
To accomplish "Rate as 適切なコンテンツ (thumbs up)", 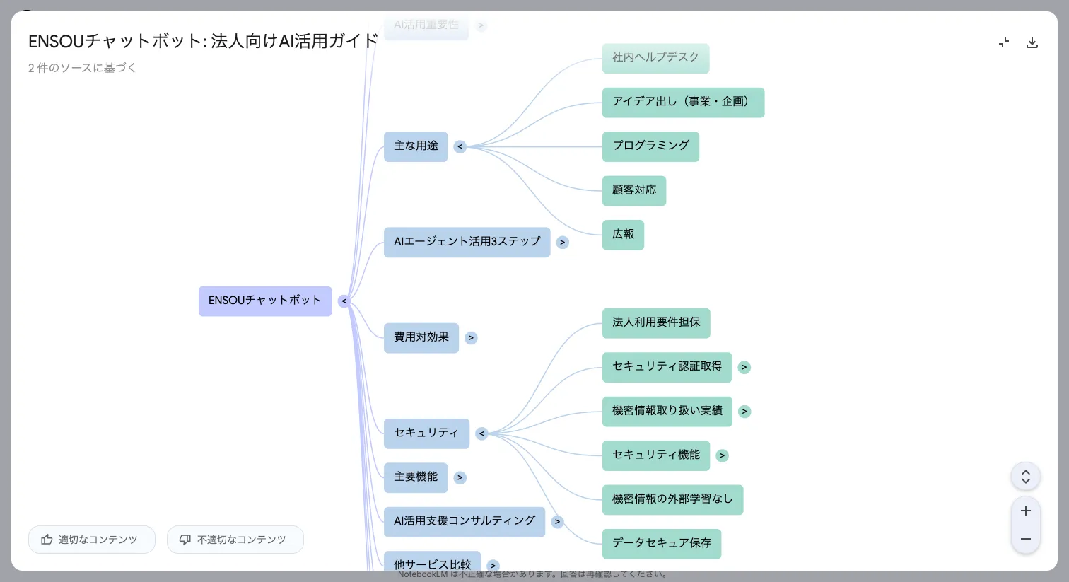I will tap(92, 540).
